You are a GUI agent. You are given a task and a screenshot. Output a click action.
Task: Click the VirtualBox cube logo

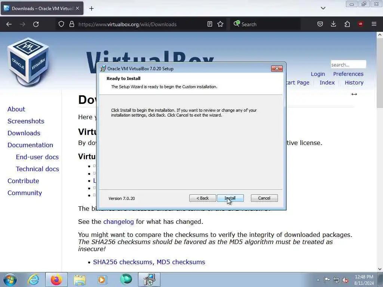tap(28, 62)
